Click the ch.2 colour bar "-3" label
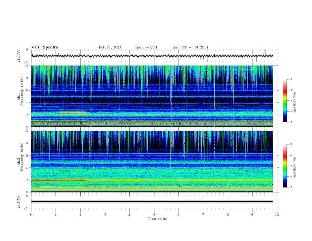Screen dimensions: 312x241 pyautogui.click(x=290, y=145)
